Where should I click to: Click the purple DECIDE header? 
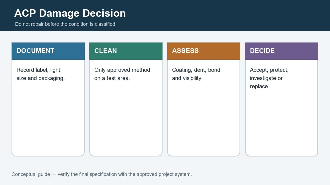(x=282, y=51)
